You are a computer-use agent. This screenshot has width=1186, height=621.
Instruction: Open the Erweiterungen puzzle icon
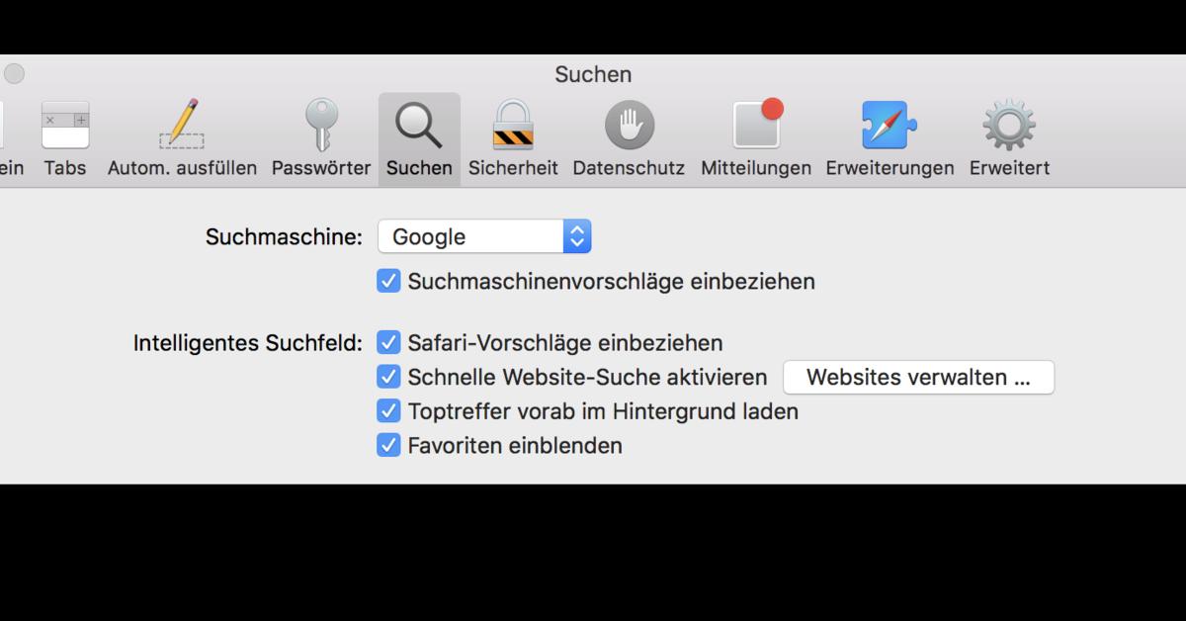coord(889,125)
